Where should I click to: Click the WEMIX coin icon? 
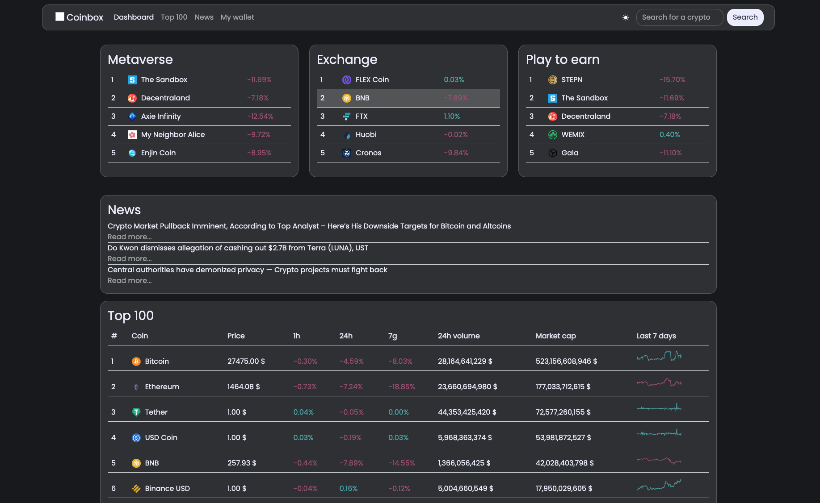pos(553,135)
